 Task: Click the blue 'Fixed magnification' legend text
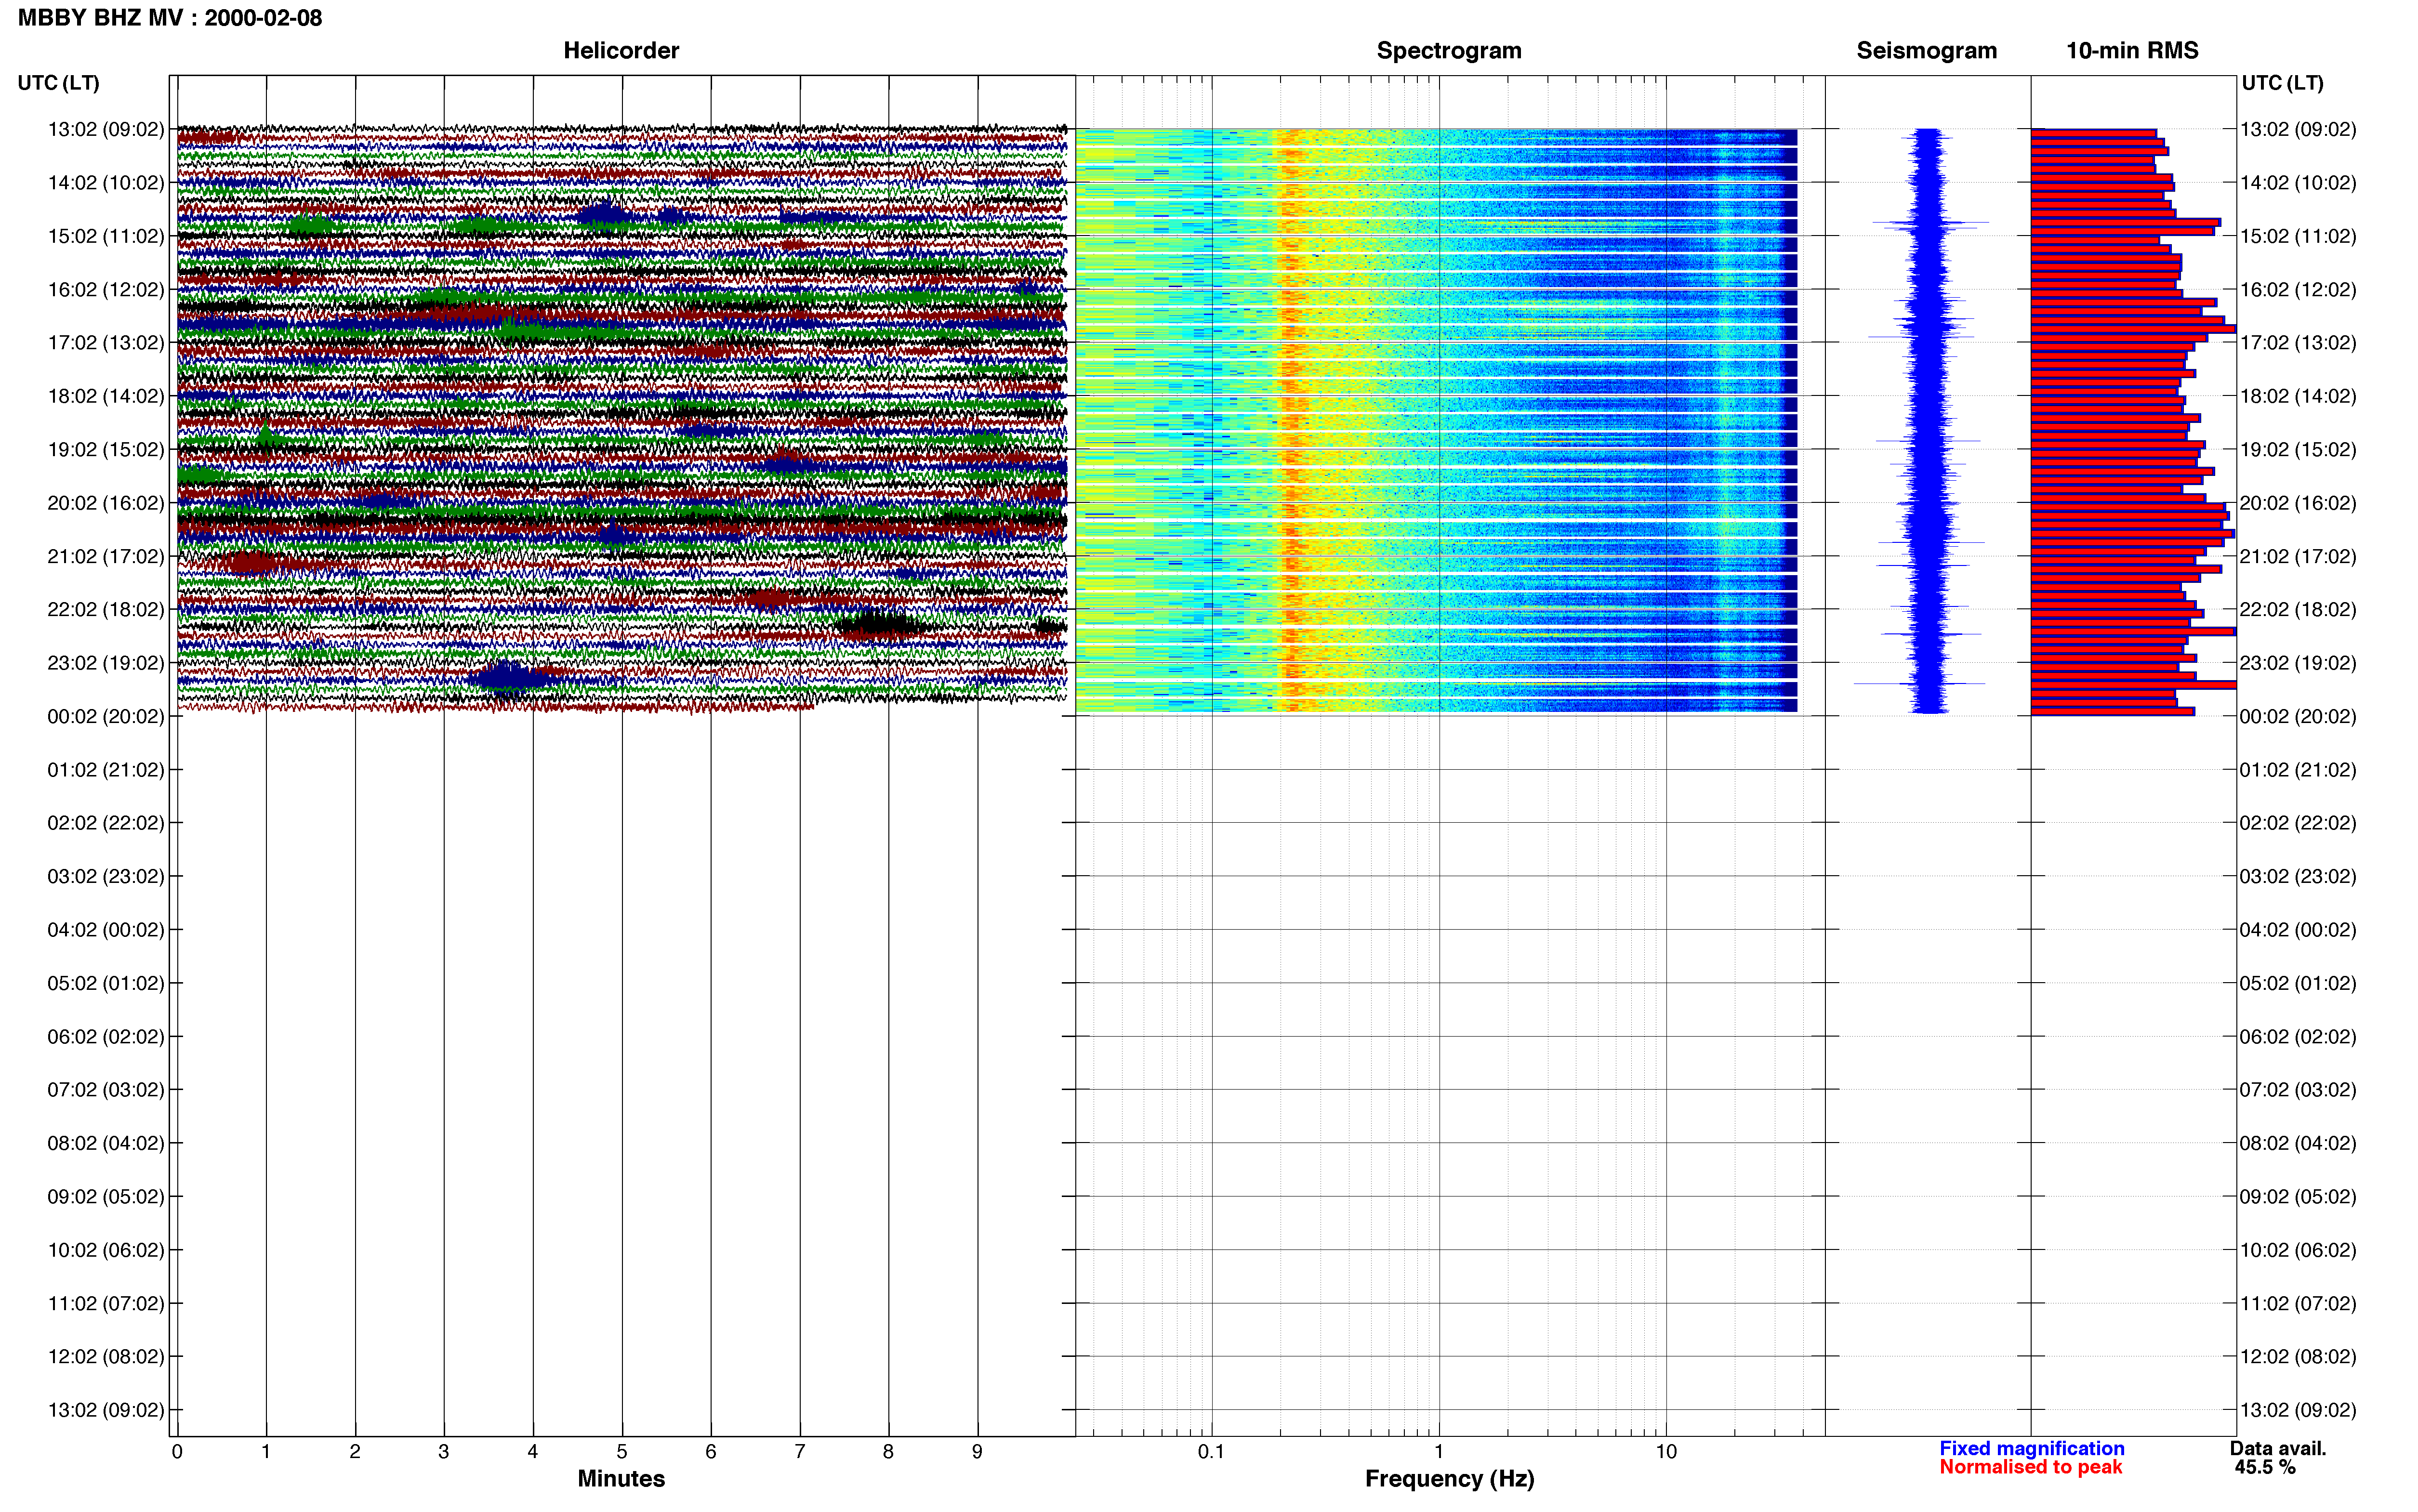click(2032, 1449)
